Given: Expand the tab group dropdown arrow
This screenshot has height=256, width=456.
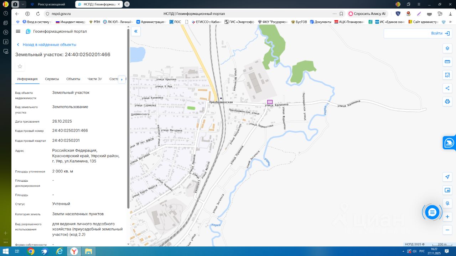Looking at the screenshot, I should pyautogui.click(x=23, y=4).
